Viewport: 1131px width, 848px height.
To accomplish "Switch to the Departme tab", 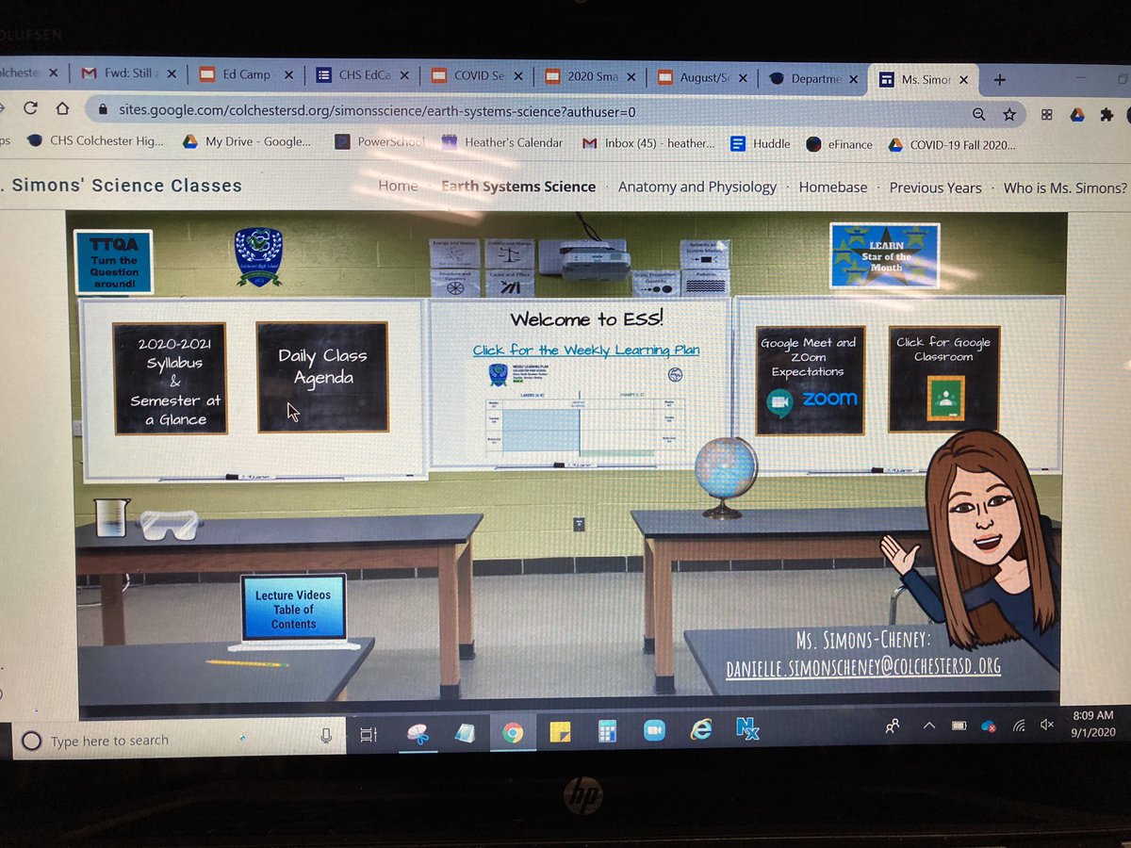I will click(x=814, y=79).
